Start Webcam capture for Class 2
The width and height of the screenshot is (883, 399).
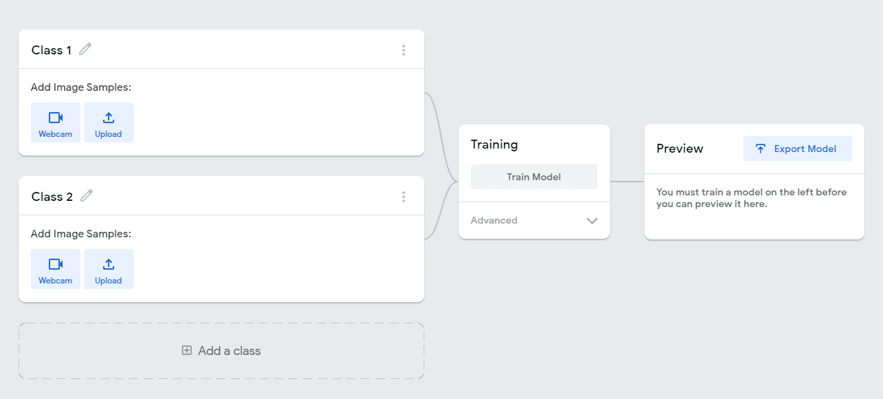[x=56, y=269]
